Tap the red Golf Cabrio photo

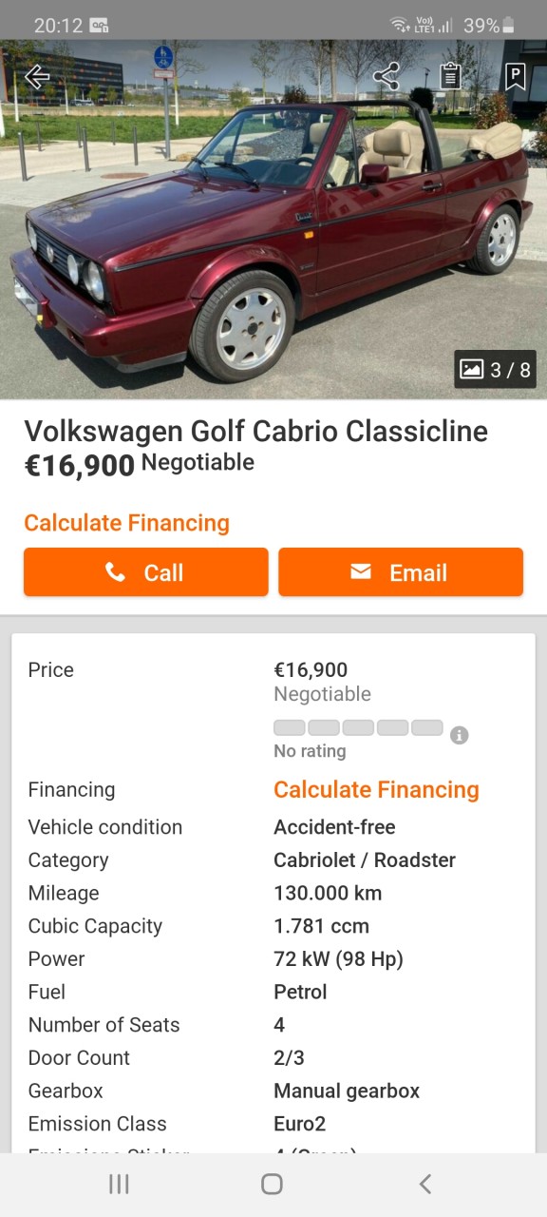(273, 220)
